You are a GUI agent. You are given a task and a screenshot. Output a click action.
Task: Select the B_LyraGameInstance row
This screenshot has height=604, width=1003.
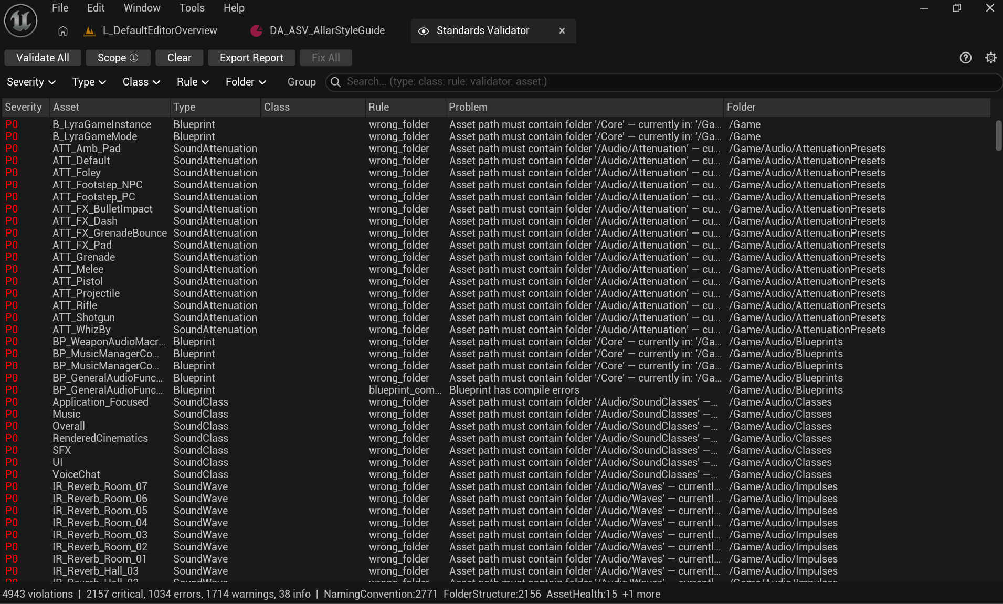(x=496, y=124)
